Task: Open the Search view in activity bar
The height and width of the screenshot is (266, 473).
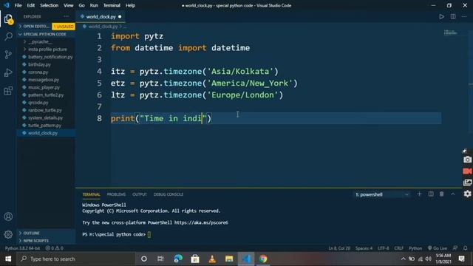Action: (8, 37)
